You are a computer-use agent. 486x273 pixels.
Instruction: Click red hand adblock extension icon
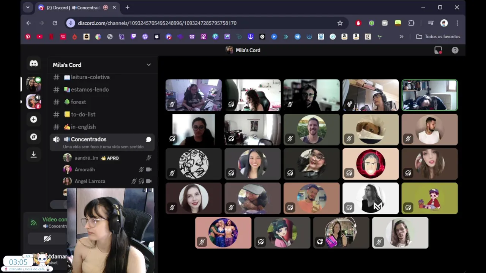(x=358, y=23)
